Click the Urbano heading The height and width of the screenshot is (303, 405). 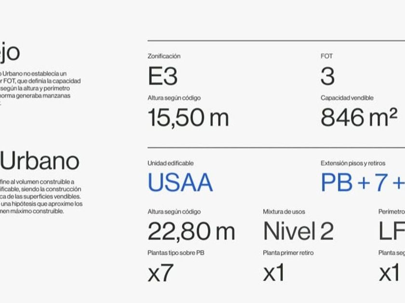pos(40,161)
